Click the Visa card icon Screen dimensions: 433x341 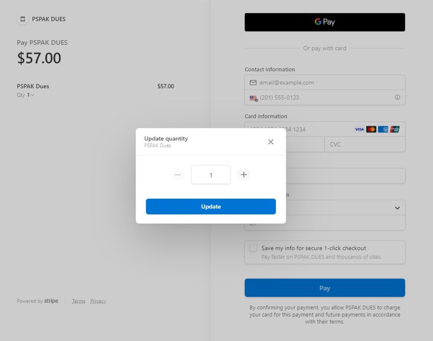point(359,129)
